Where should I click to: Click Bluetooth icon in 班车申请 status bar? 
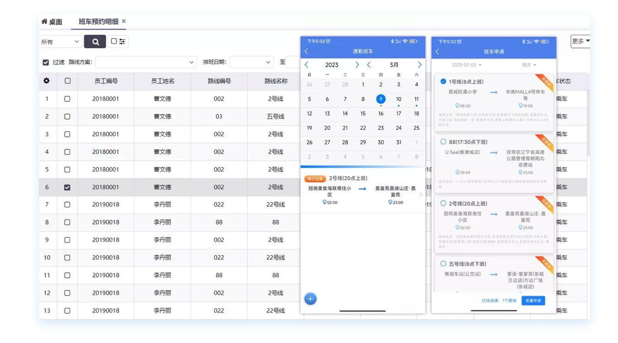[524, 42]
